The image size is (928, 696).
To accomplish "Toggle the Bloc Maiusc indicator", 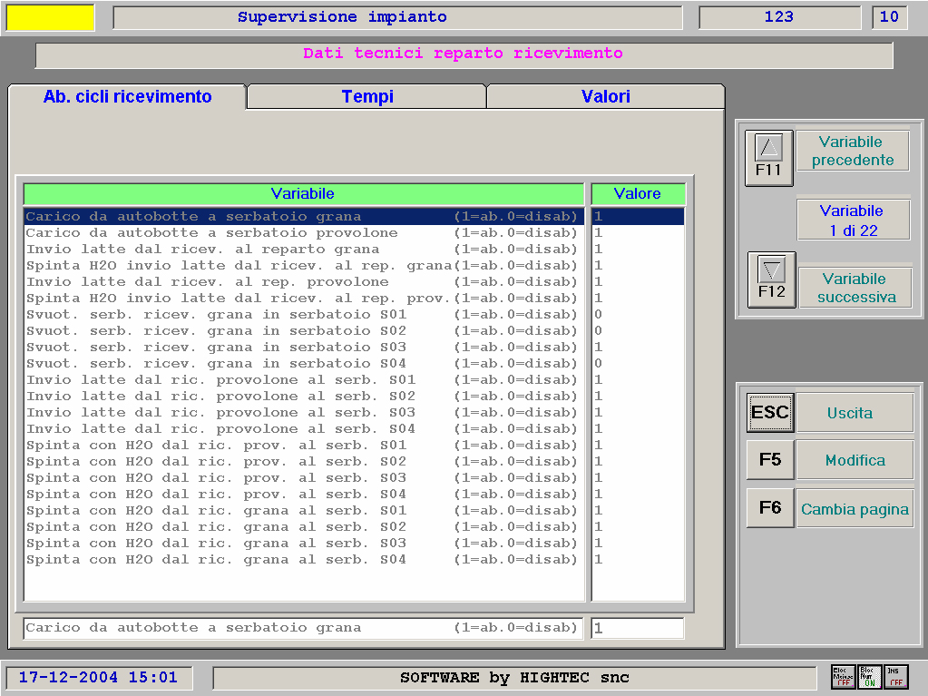I will tap(843, 677).
